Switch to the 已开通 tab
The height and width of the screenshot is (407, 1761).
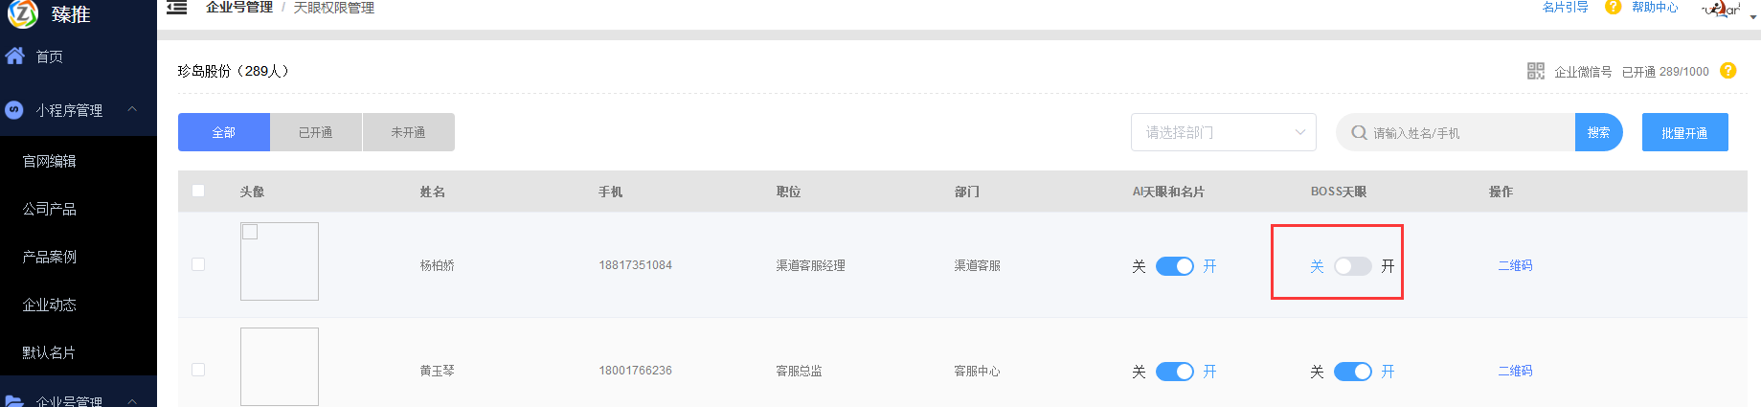coord(316,132)
